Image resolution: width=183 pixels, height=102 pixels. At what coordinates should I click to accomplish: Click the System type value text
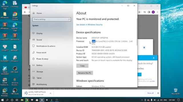111,57
